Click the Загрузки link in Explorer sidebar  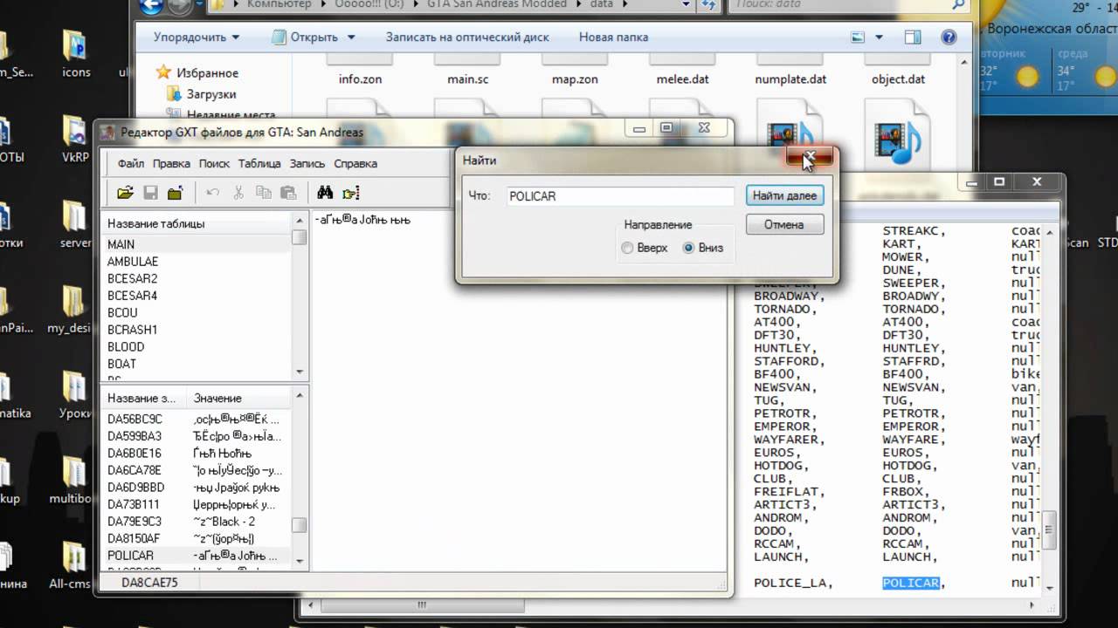210,93
